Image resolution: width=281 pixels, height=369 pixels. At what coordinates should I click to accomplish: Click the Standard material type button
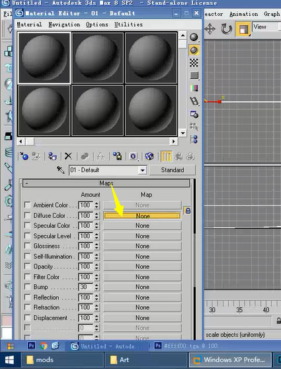172,170
